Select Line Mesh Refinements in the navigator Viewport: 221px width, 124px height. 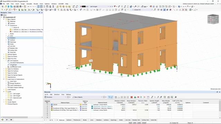pos(17,63)
